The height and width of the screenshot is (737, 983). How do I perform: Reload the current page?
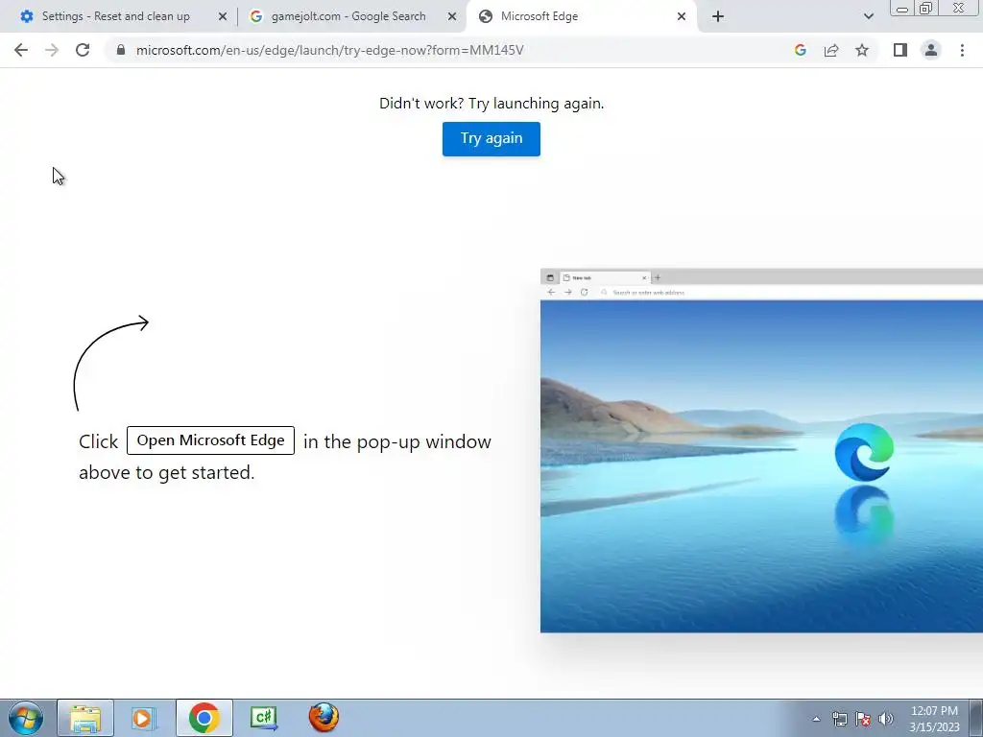83,50
